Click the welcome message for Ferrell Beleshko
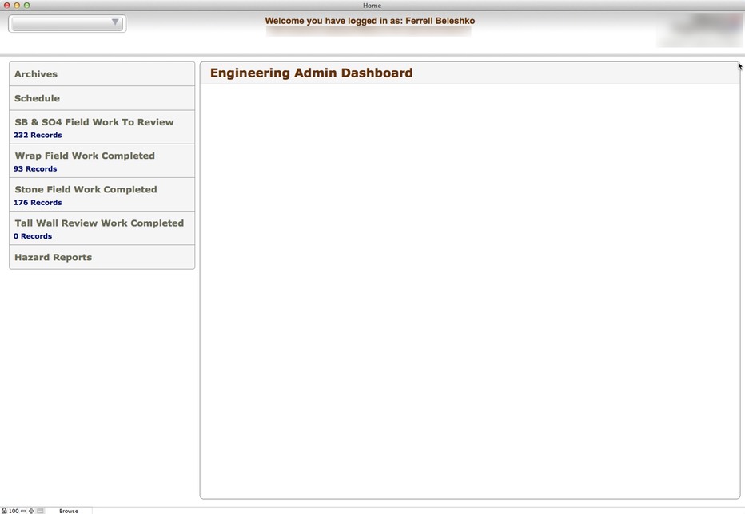 [369, 21]
